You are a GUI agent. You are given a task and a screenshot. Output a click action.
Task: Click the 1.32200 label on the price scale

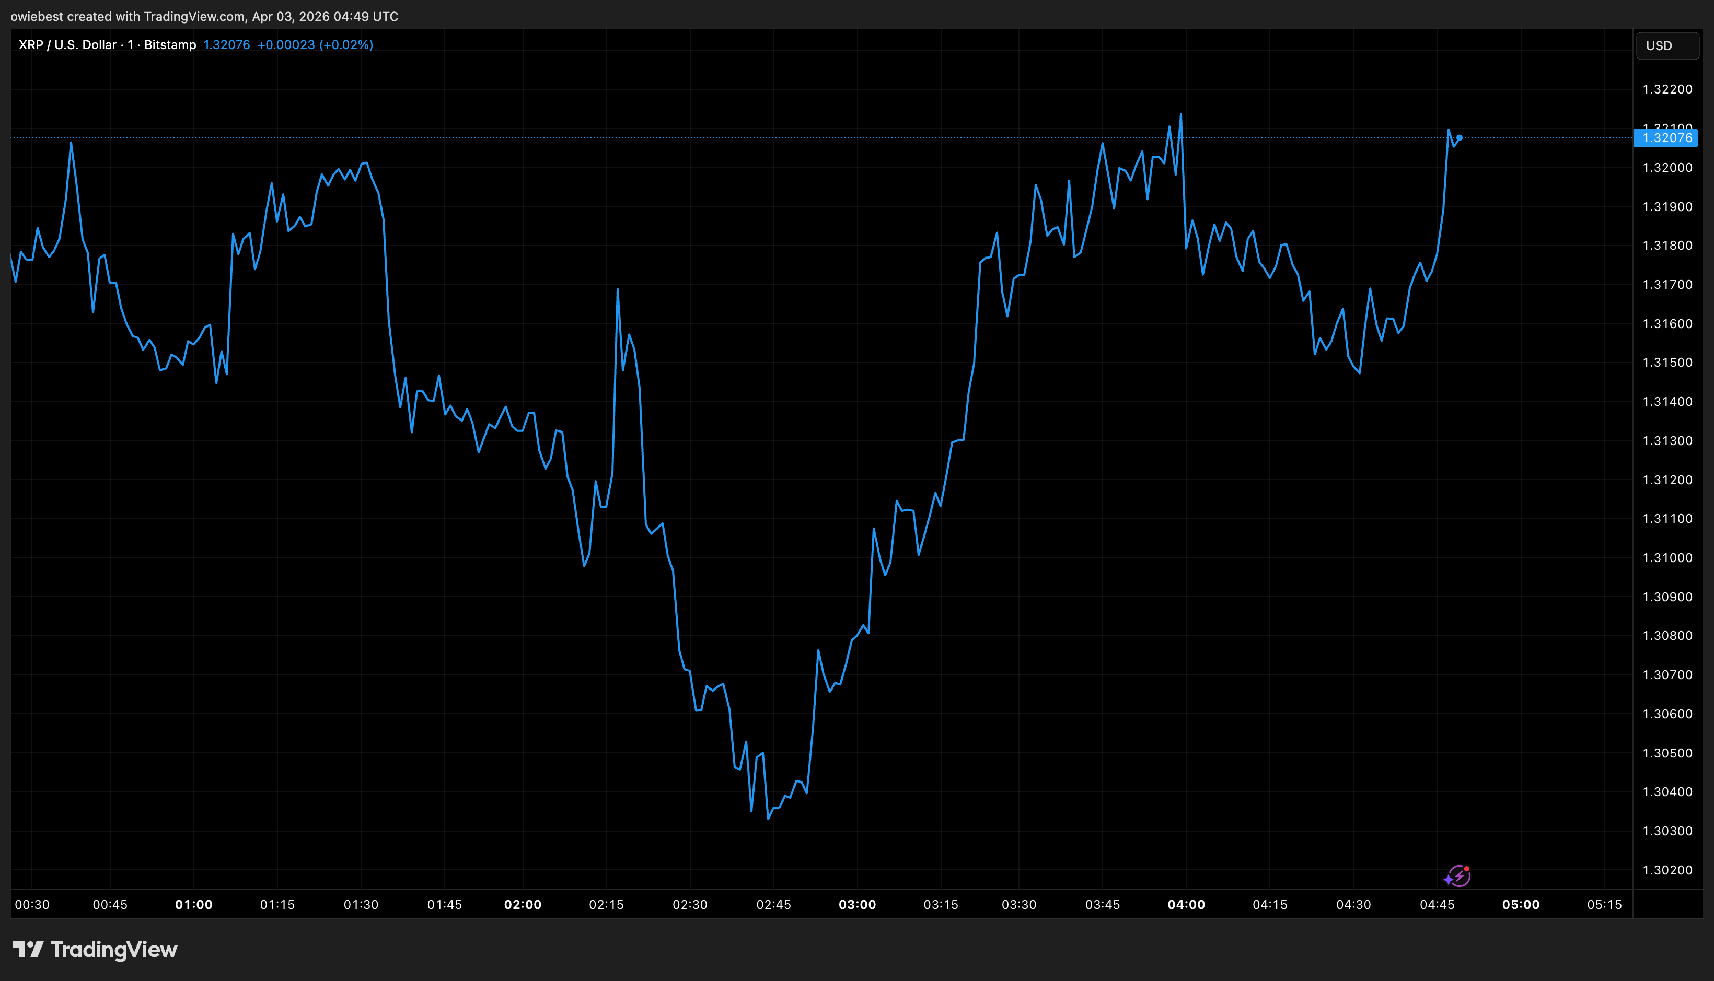tap(1667, 89)
